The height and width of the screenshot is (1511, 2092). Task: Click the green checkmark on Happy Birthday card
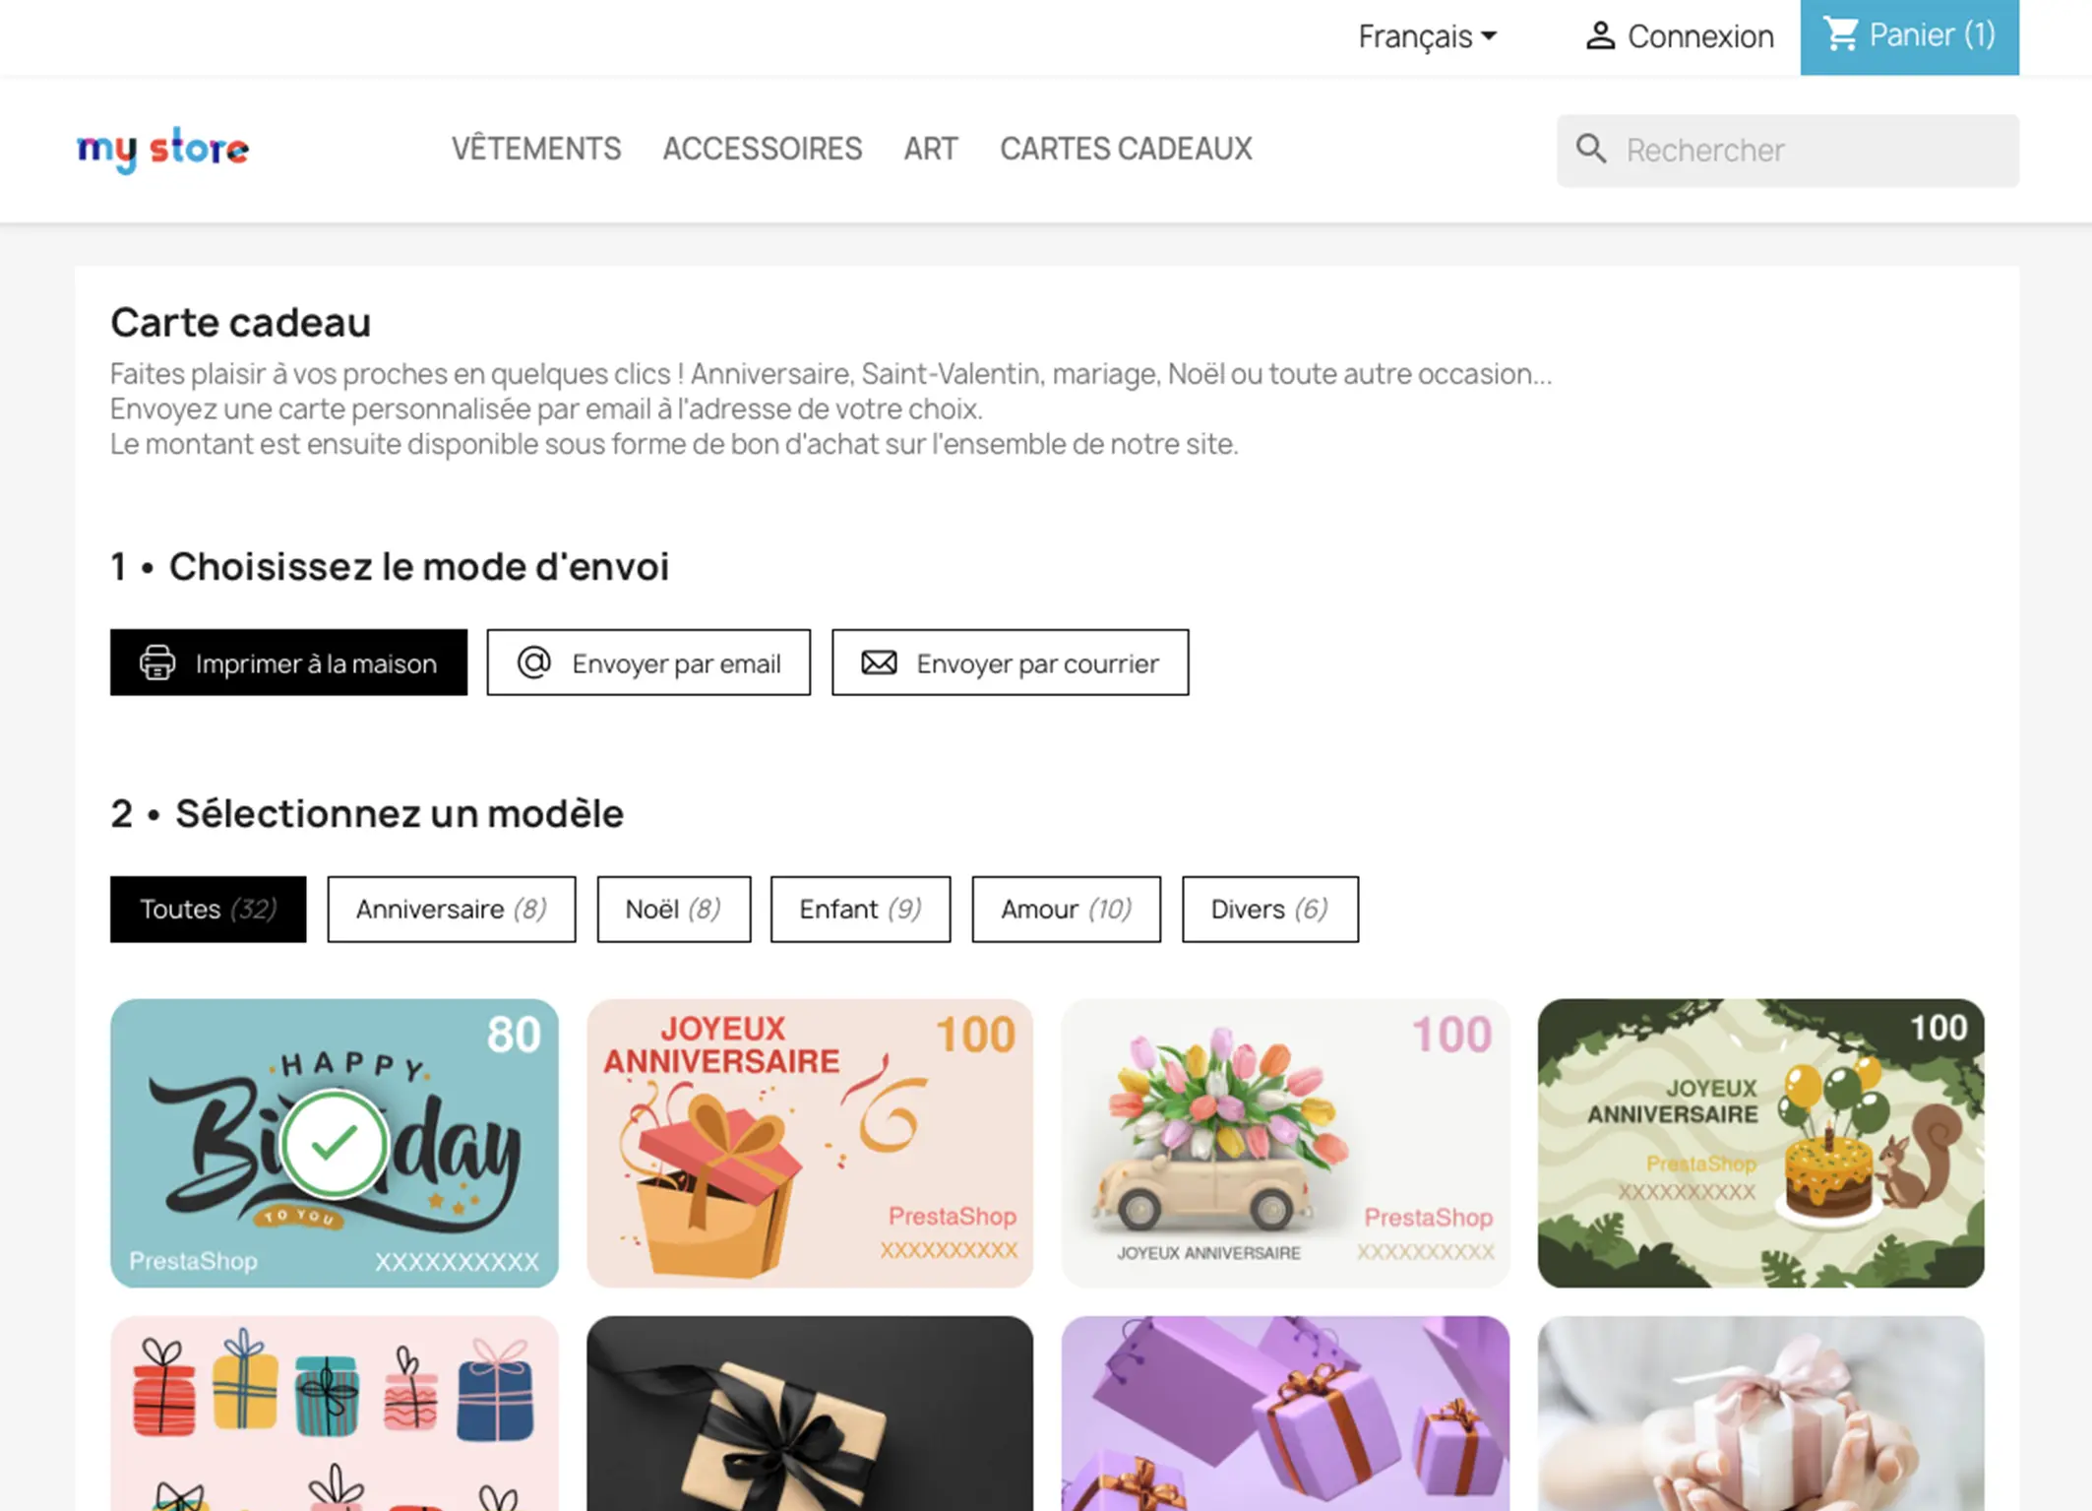pyautogui.click(x=335, y=1144)
